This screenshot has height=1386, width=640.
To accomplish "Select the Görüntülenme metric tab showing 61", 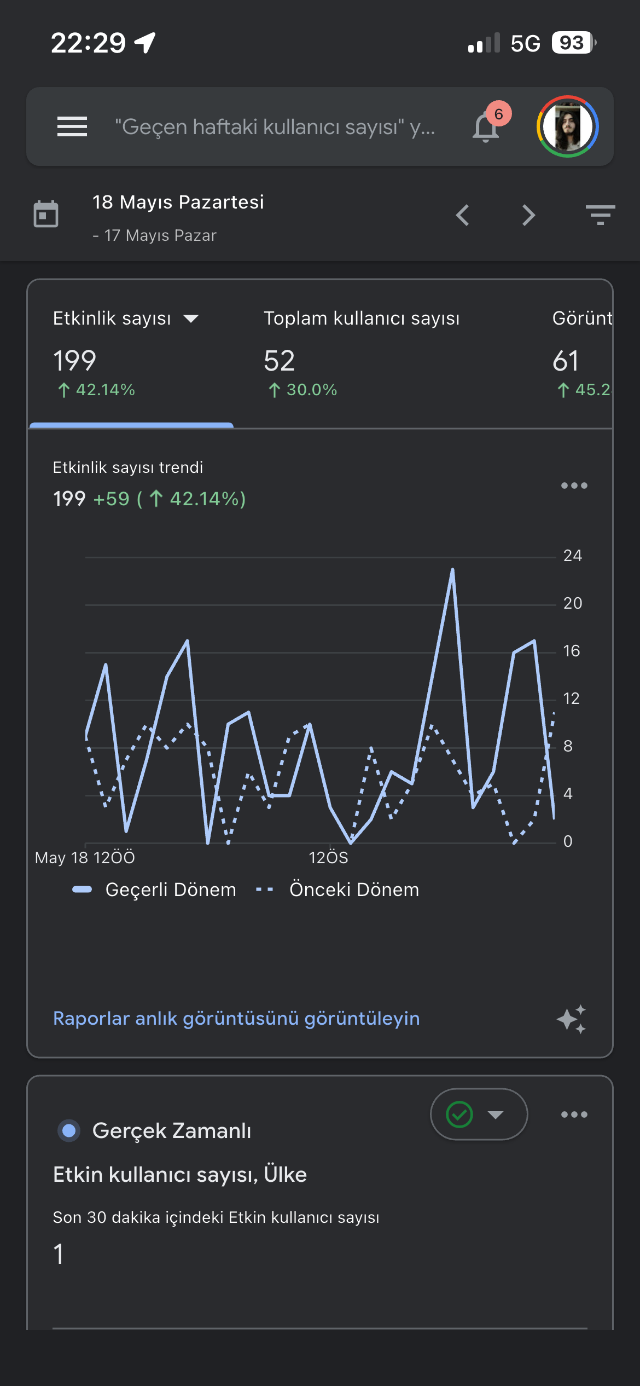I will [x=582, y=354].
